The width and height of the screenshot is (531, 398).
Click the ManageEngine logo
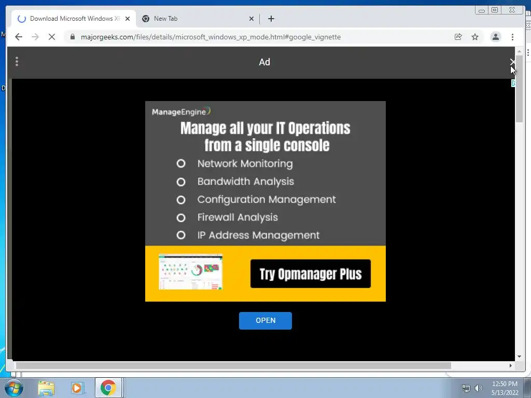pos(181,111)
